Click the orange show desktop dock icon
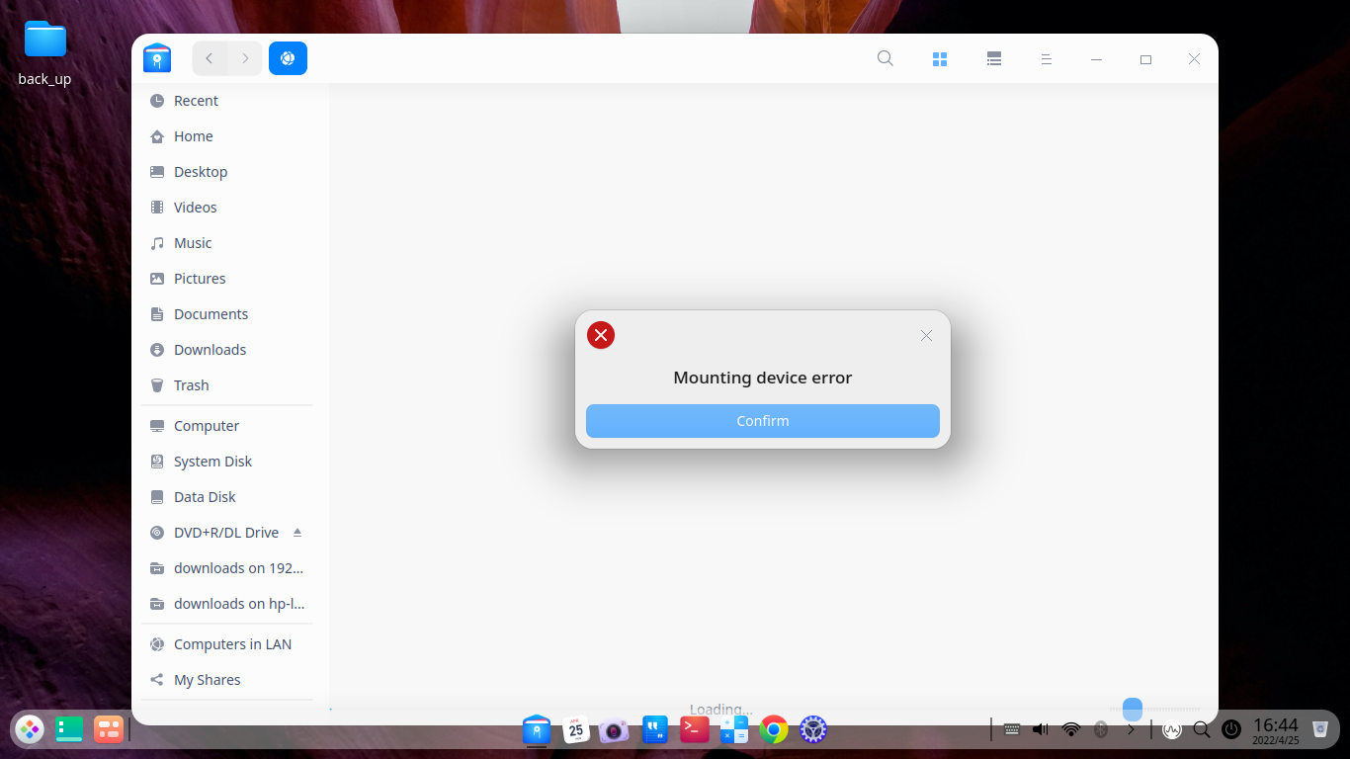 click(x=108, y=730)
